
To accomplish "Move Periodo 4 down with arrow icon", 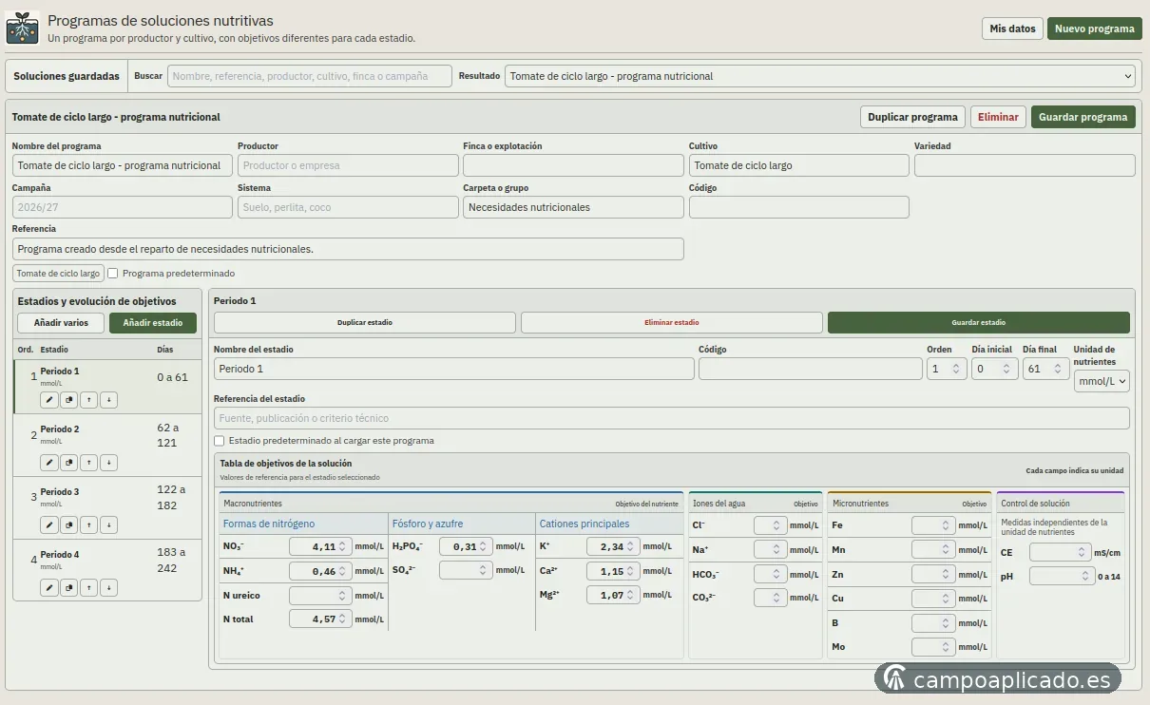I will tap(109, 588).
